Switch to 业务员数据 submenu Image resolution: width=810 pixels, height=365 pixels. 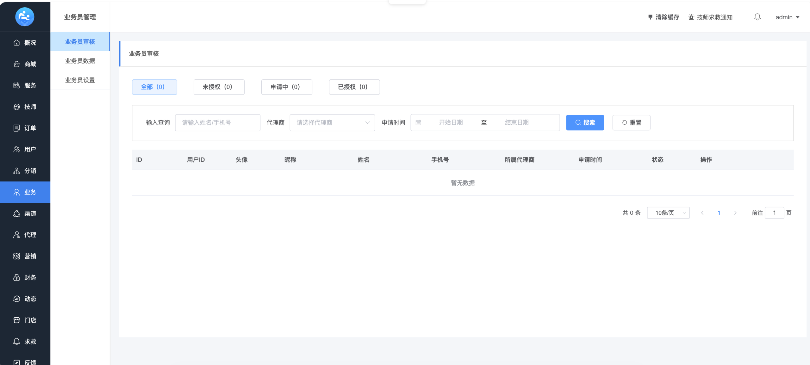[80, 61]
